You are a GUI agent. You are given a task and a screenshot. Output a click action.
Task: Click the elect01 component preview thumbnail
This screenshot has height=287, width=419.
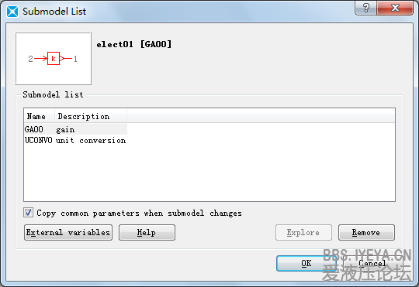54,58
